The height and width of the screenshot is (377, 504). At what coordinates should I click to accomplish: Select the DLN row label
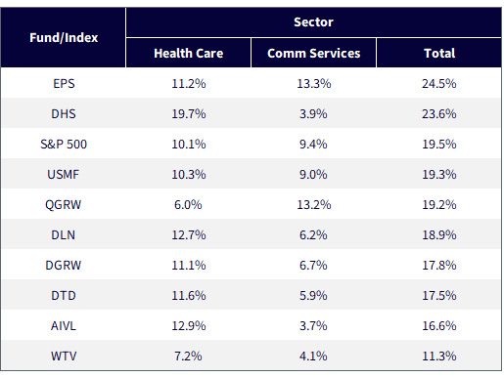click(64, 235)
